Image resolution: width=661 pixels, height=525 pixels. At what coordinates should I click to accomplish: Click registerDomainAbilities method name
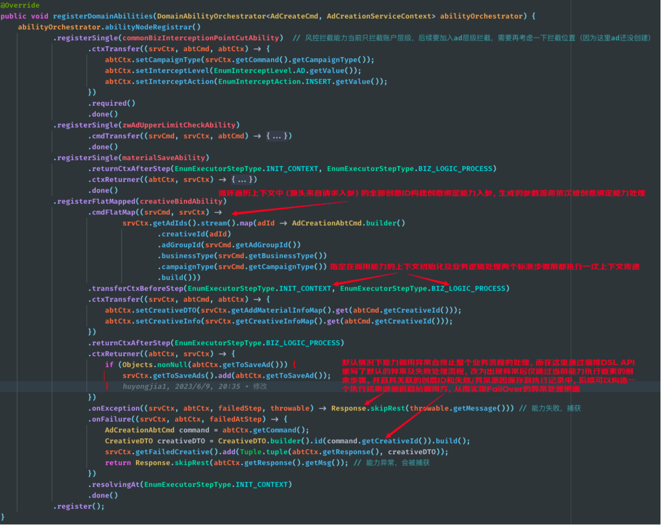103,16
